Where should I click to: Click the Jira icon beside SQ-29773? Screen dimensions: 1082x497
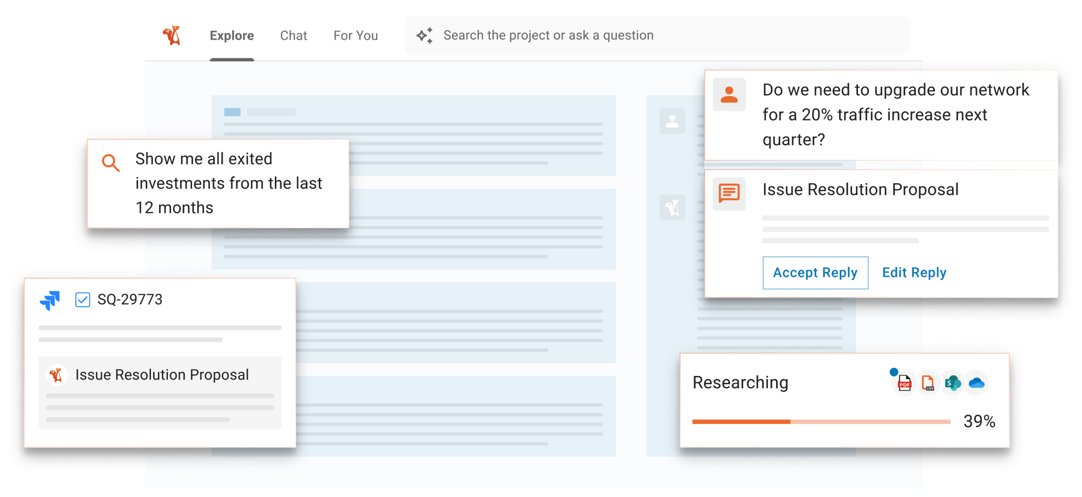point(50,300)
